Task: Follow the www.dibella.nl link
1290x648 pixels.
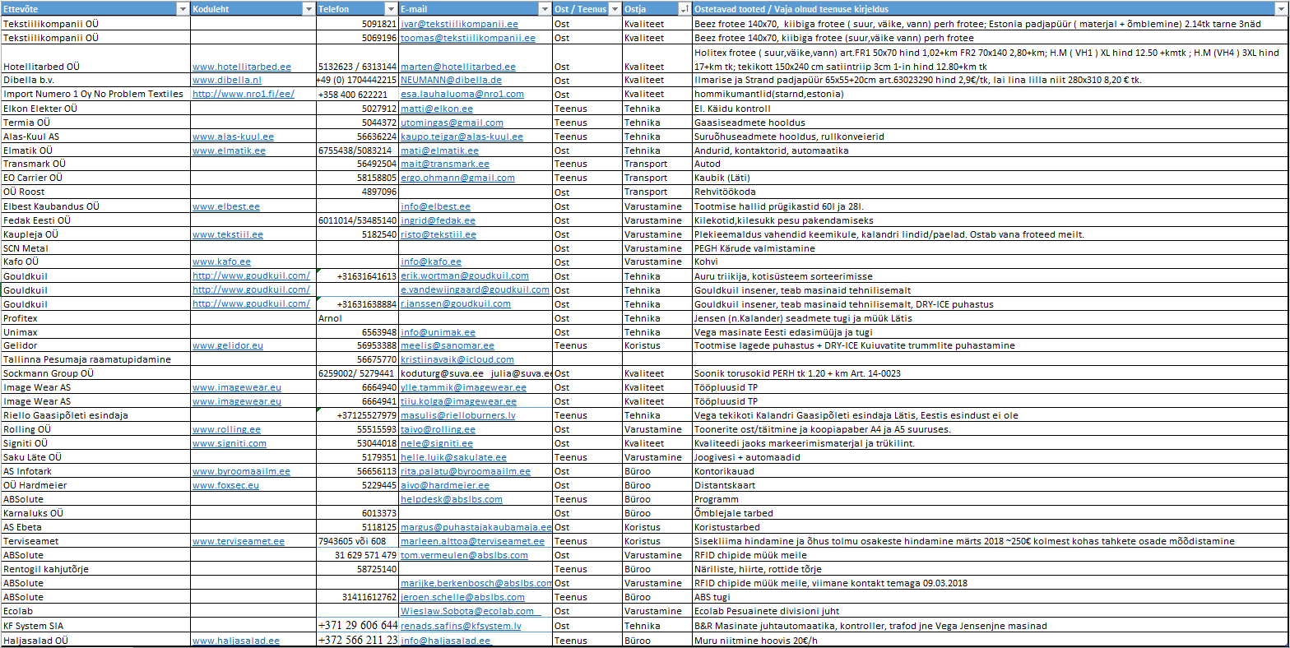Action: point(227,81)
